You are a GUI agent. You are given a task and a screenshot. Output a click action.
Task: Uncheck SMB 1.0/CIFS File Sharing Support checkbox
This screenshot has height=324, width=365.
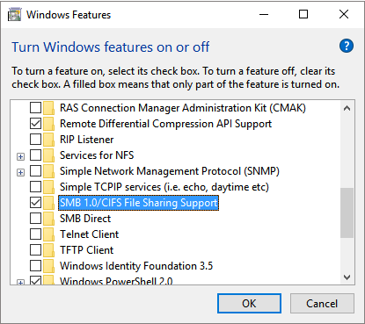pyautogui.click(x=35, y=203)
